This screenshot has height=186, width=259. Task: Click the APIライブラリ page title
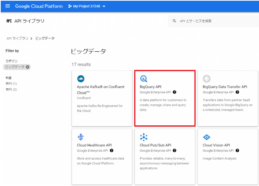(29, 21)
